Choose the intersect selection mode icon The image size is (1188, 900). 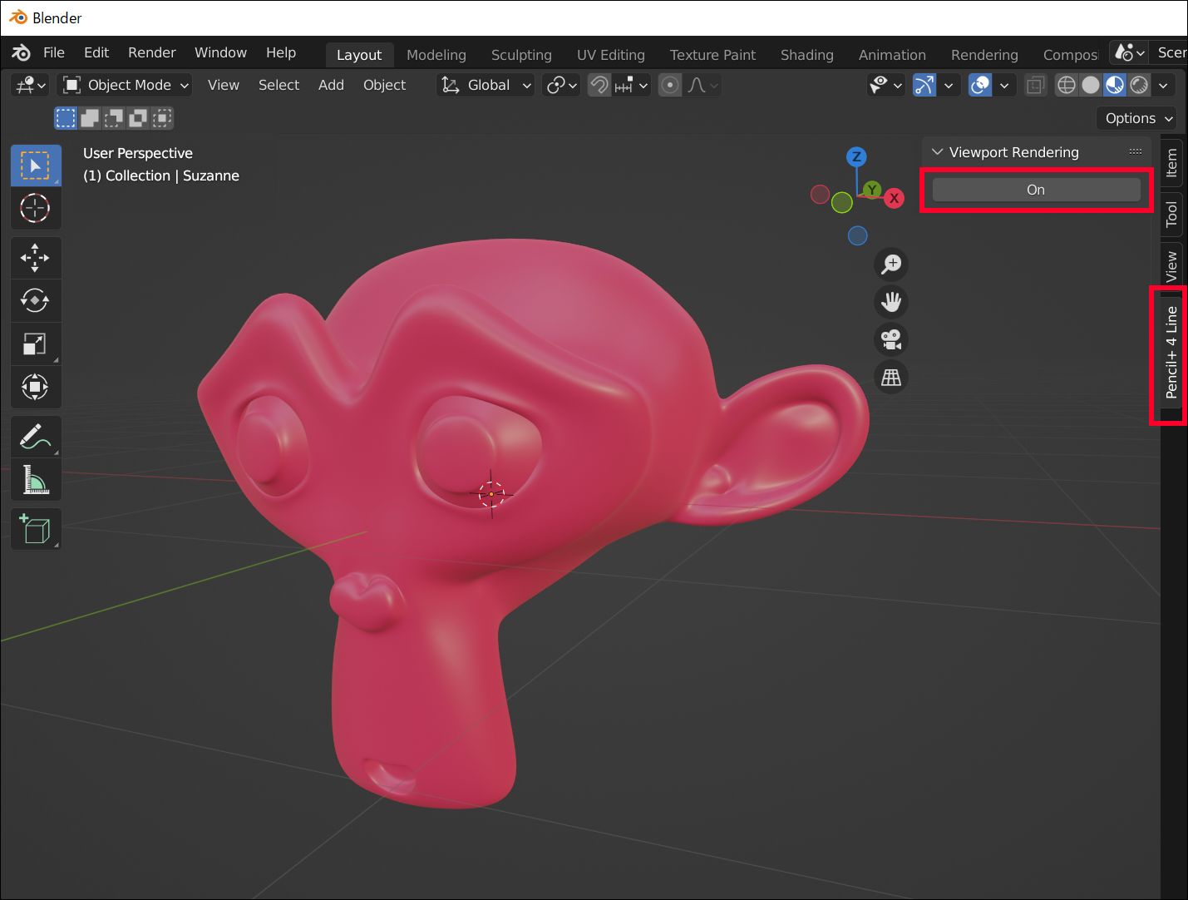point(162,118)
